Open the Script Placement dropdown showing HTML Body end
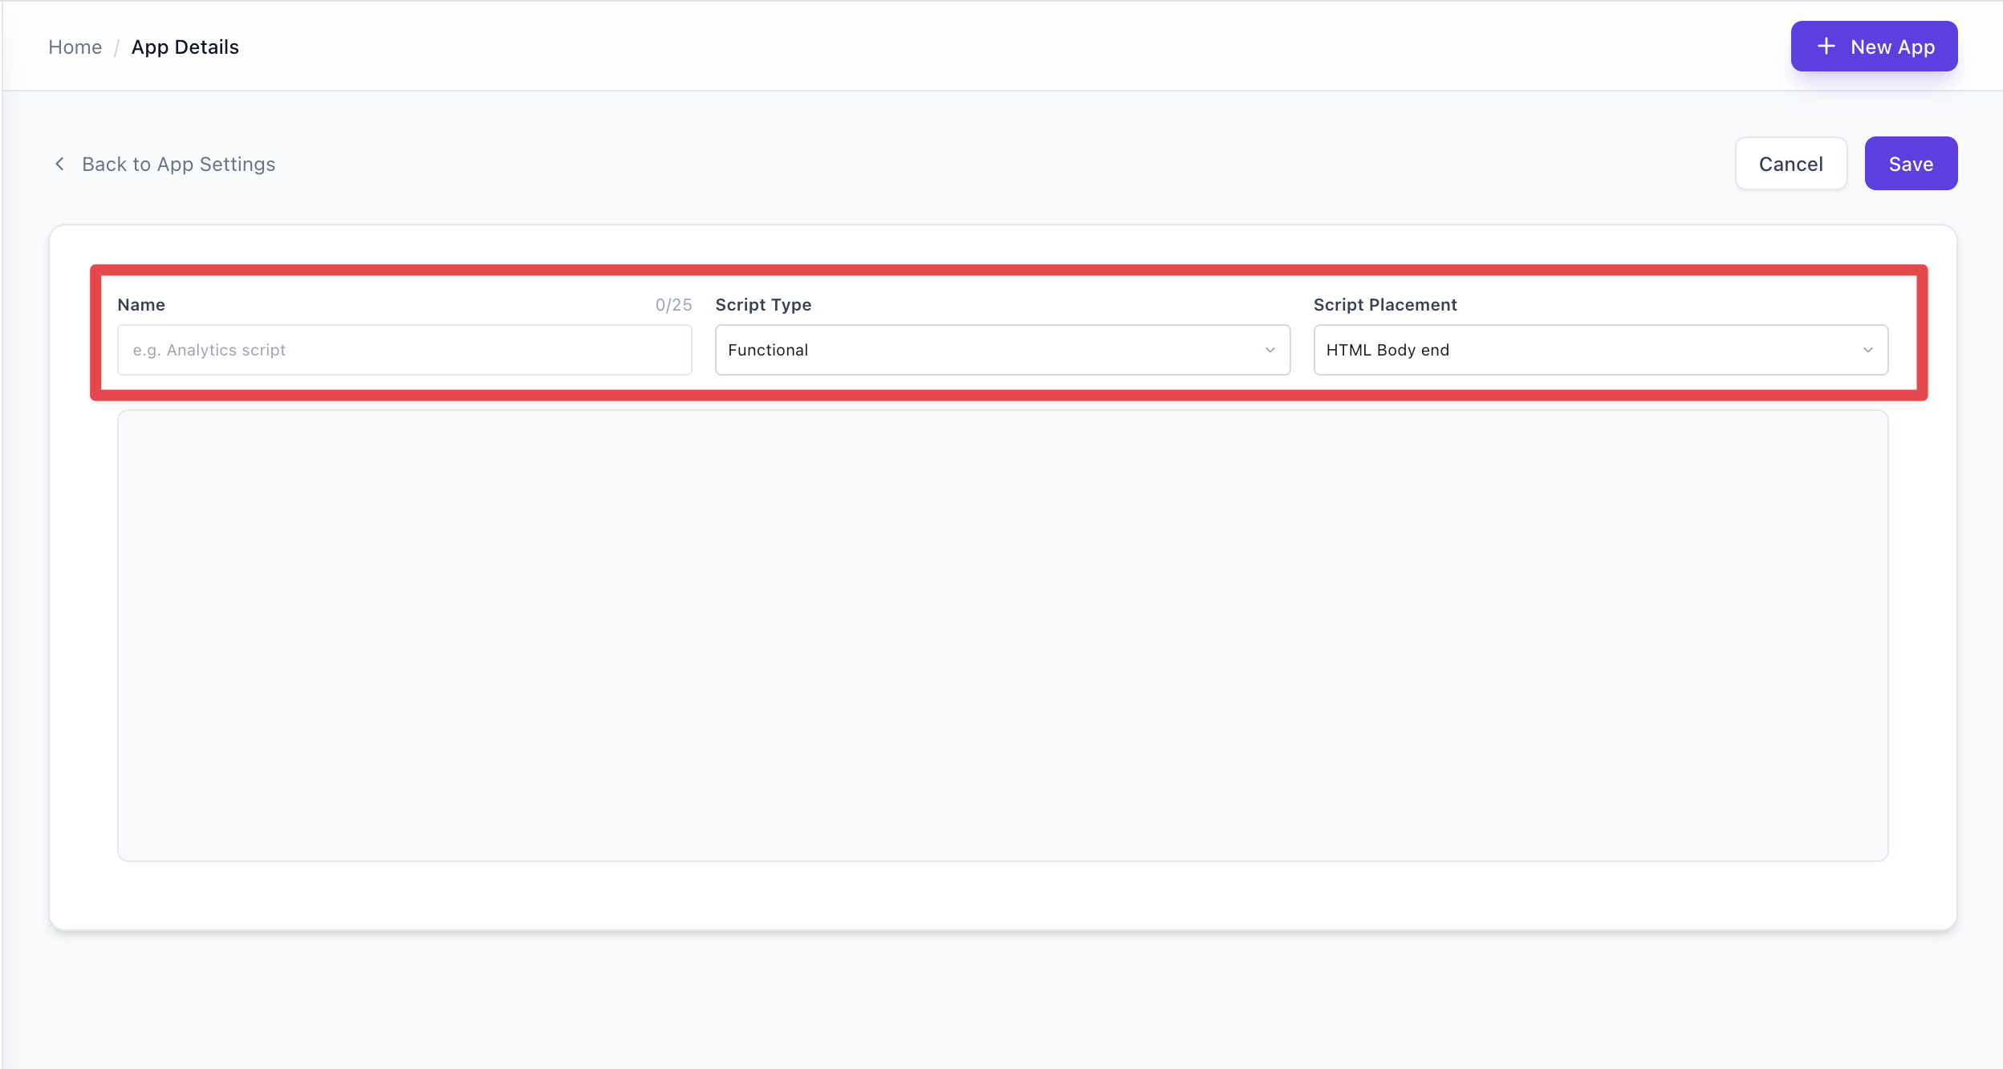The height and width of the screenshot is (1069, 2003). coord(1600,349)
